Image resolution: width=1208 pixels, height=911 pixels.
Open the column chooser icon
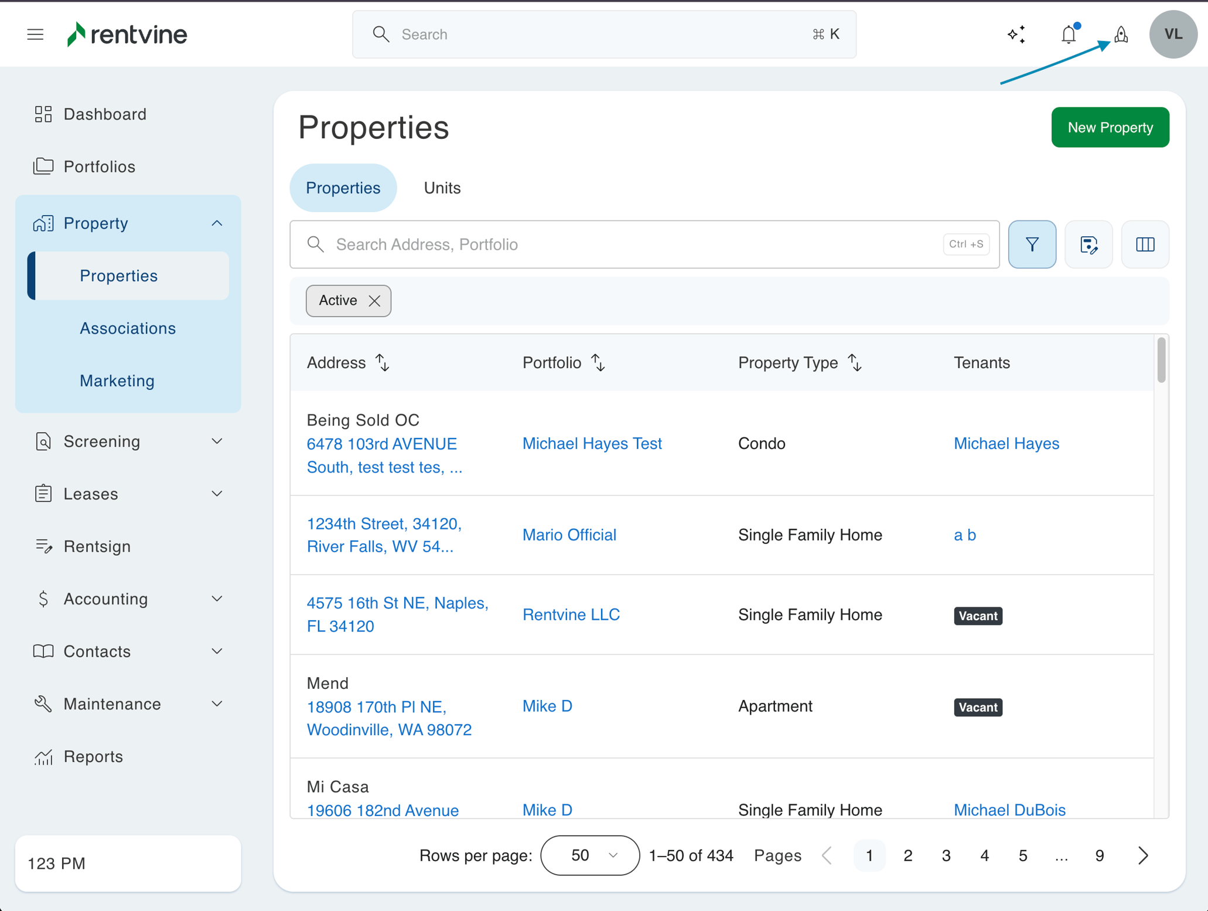[1145, 244]
